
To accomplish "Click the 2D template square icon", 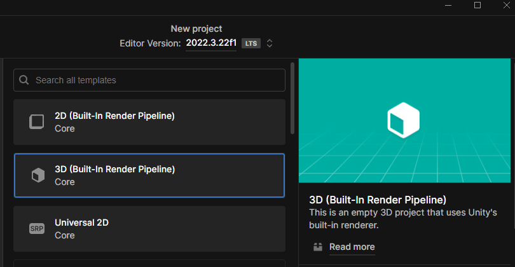I will pyautogui.click(x=36, y=122).
